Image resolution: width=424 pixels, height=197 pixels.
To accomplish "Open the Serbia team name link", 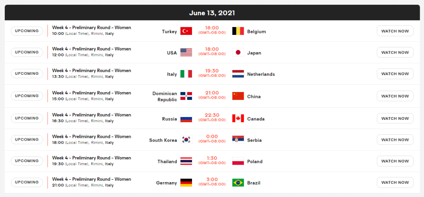I will (x=254, y=140).
